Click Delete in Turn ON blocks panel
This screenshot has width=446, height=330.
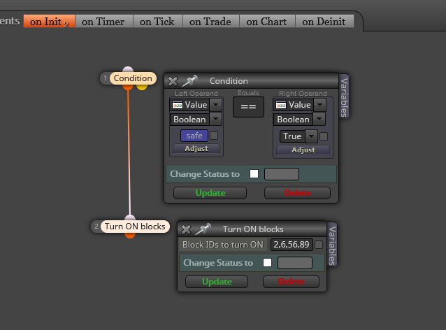click(291, 282)
